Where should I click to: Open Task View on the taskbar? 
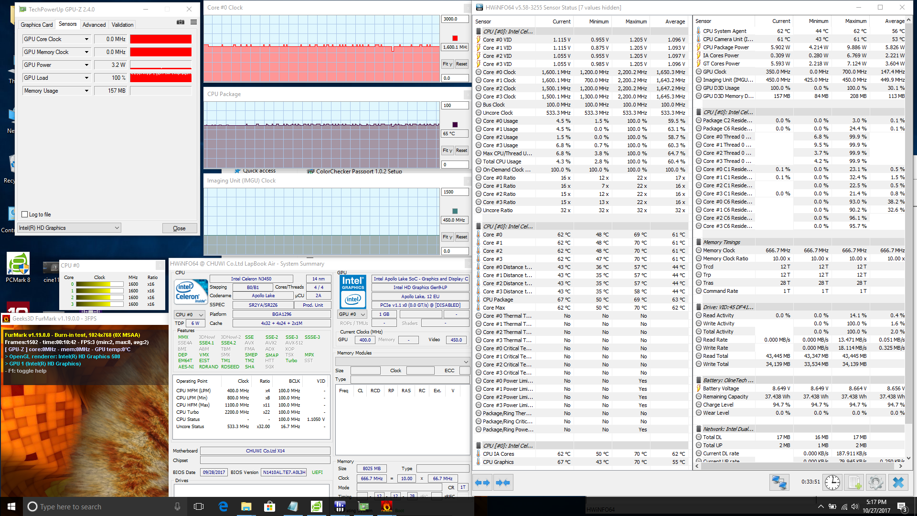pyautogui.click(x=199, y=506)
